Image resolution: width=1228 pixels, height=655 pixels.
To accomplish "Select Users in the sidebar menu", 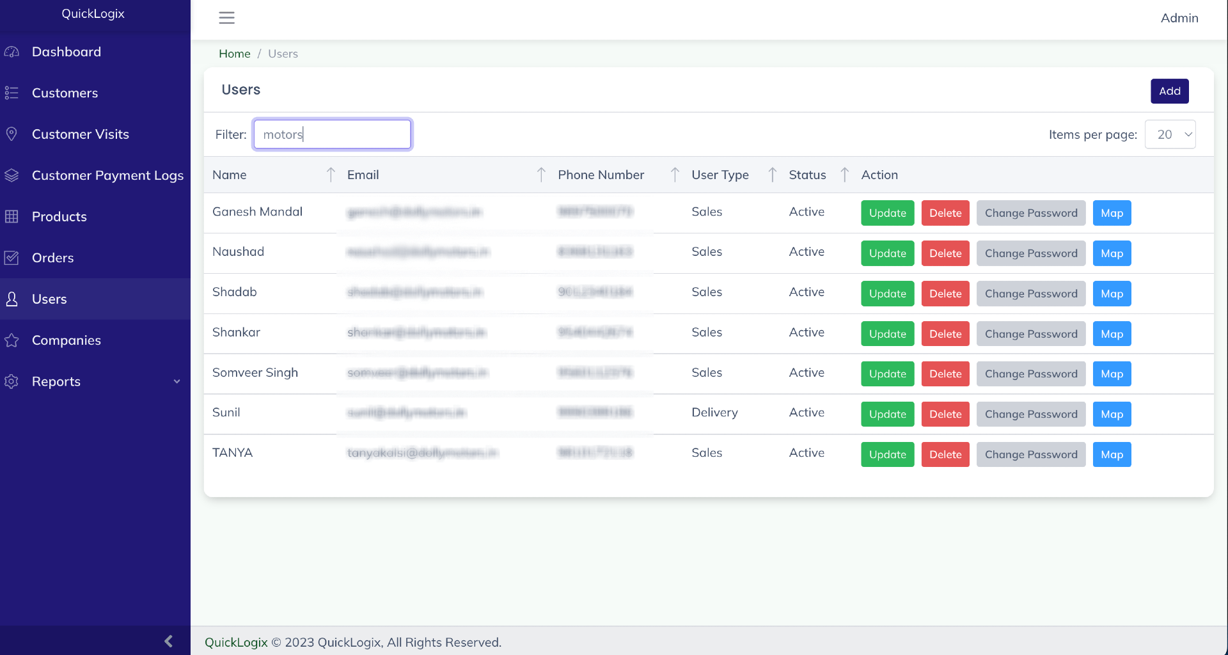I will 49,299.
